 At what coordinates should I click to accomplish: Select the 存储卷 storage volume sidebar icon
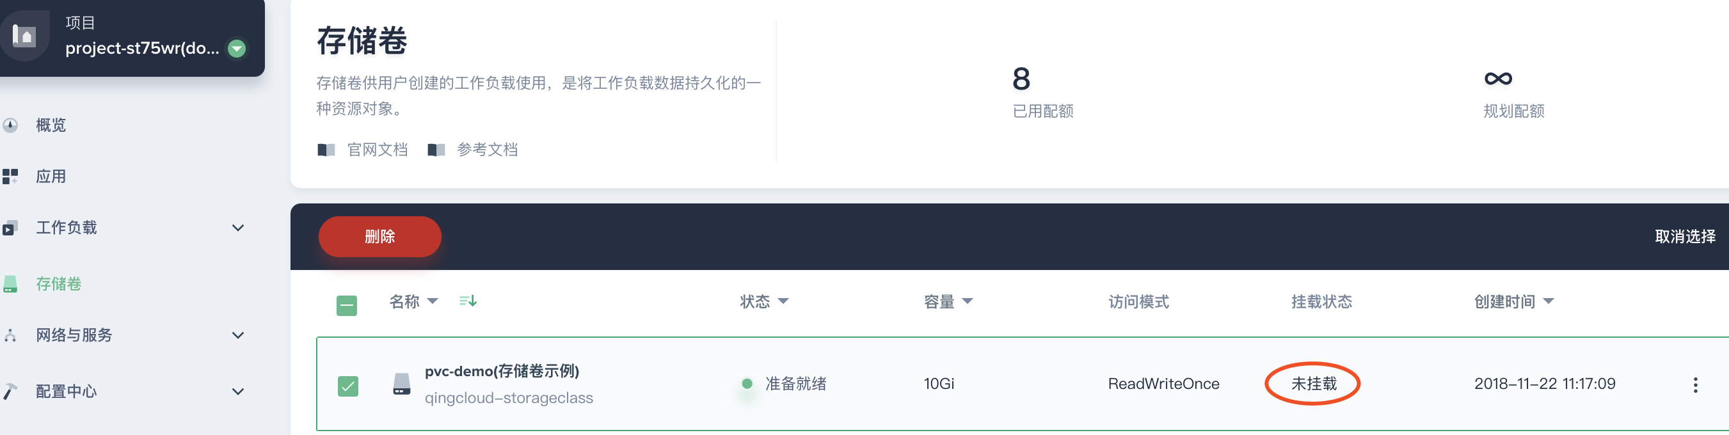tap(11, 284)
